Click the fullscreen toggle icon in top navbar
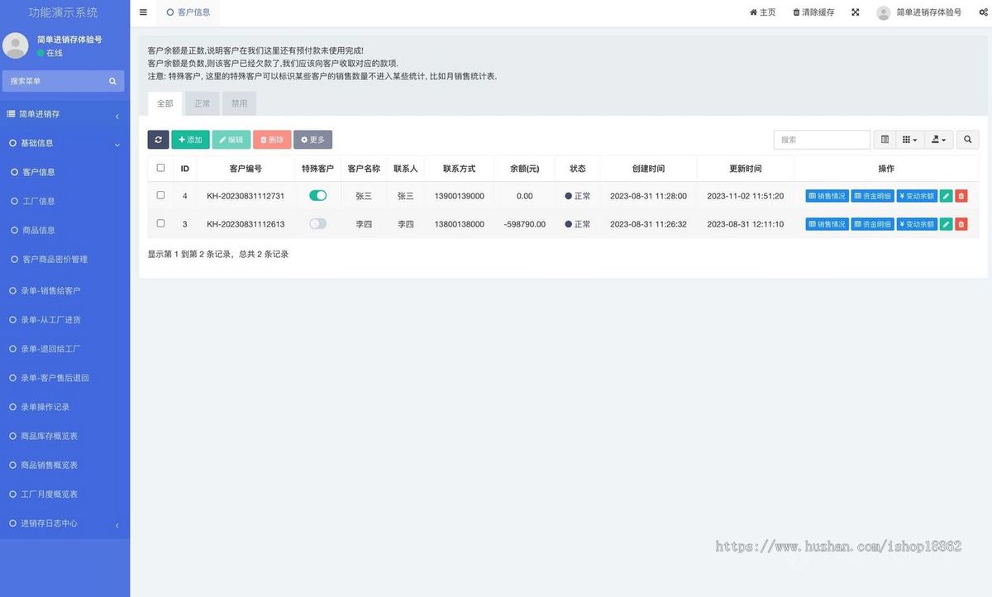This screenshot has width=992, height=597. [x=855, y=12]
